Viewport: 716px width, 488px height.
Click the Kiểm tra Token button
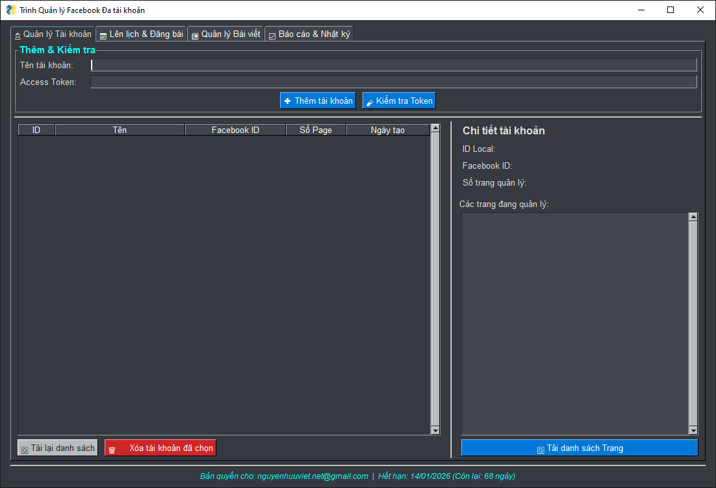(399, 101)
